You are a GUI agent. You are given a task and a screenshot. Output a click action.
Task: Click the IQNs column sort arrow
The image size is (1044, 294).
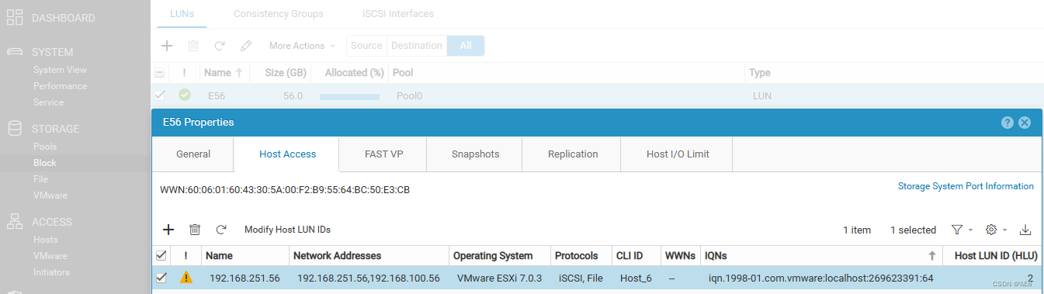click(931, 255)
